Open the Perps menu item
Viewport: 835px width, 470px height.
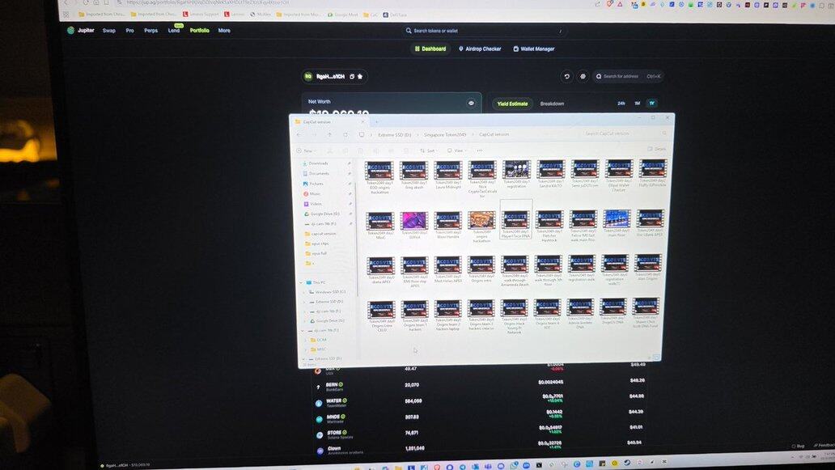pos(150,31)
